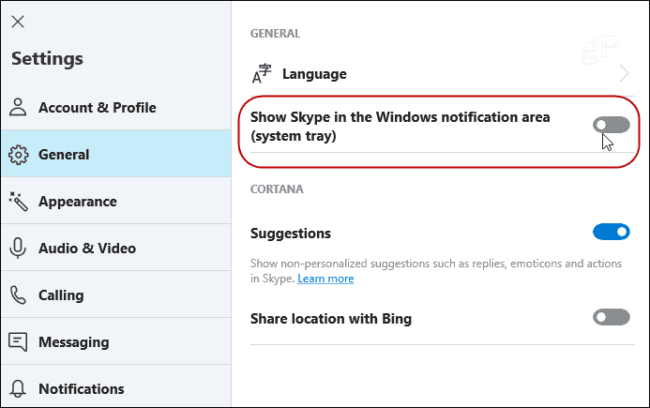The width and height of the screenshot is (650, 408).
Task: Go to the Calling settings section
Action: (x=116, y=295)
